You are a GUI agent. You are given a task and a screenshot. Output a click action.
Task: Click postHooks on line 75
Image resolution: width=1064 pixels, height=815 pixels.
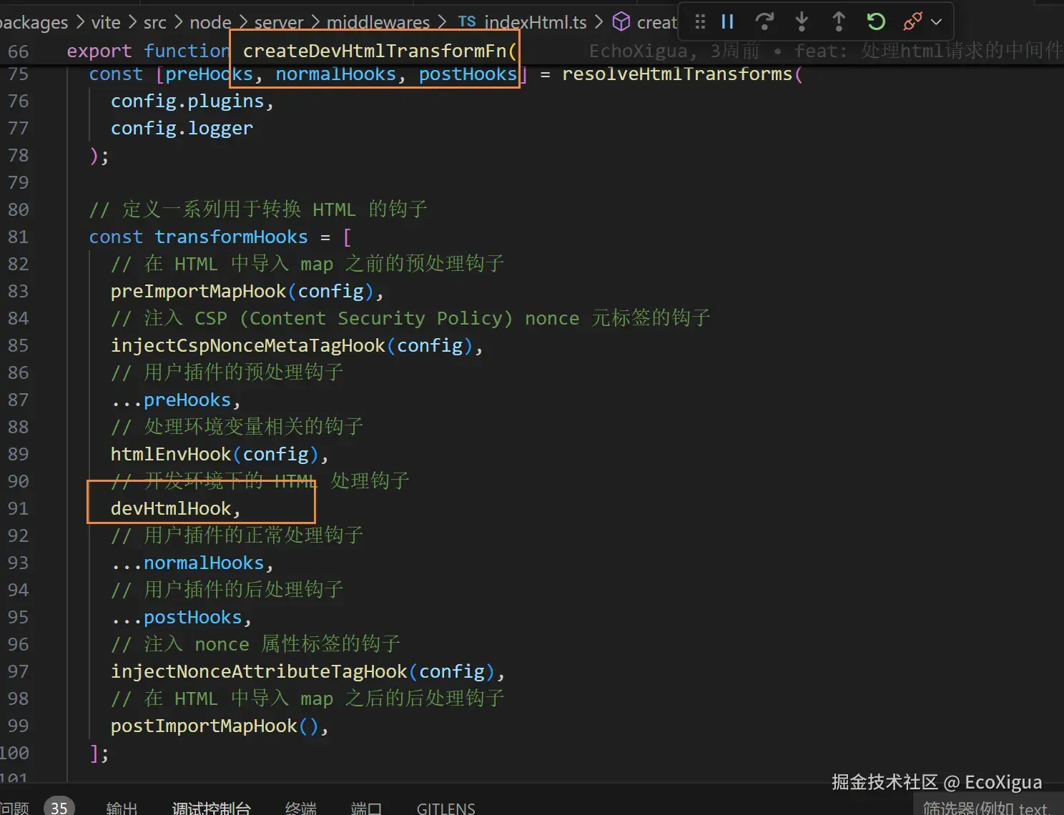point(468,74)
